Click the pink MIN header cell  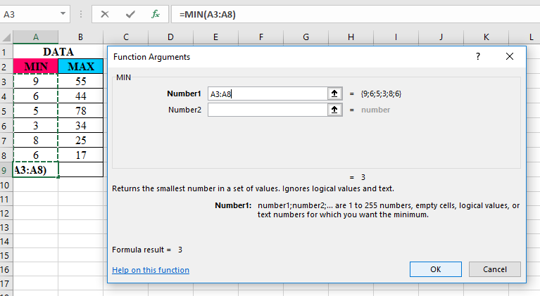coord(36,66)
